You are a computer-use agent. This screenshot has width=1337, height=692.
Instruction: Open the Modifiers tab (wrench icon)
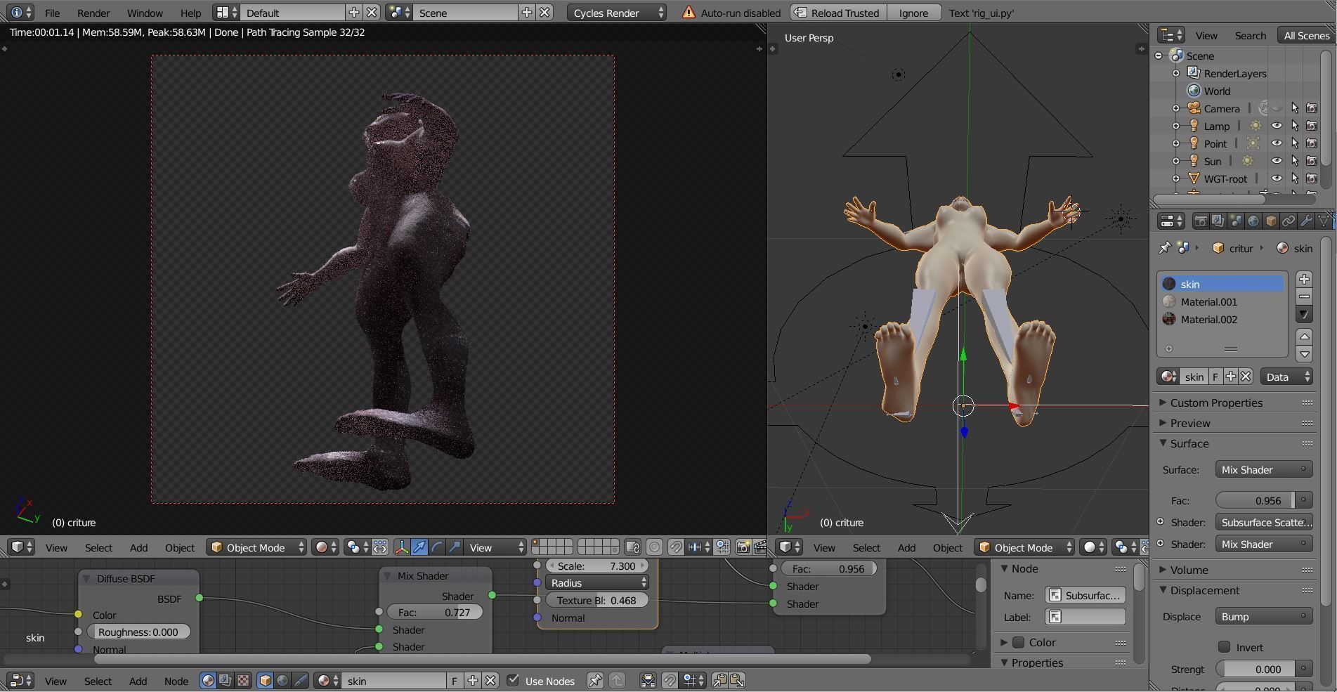click(1306, 221)
